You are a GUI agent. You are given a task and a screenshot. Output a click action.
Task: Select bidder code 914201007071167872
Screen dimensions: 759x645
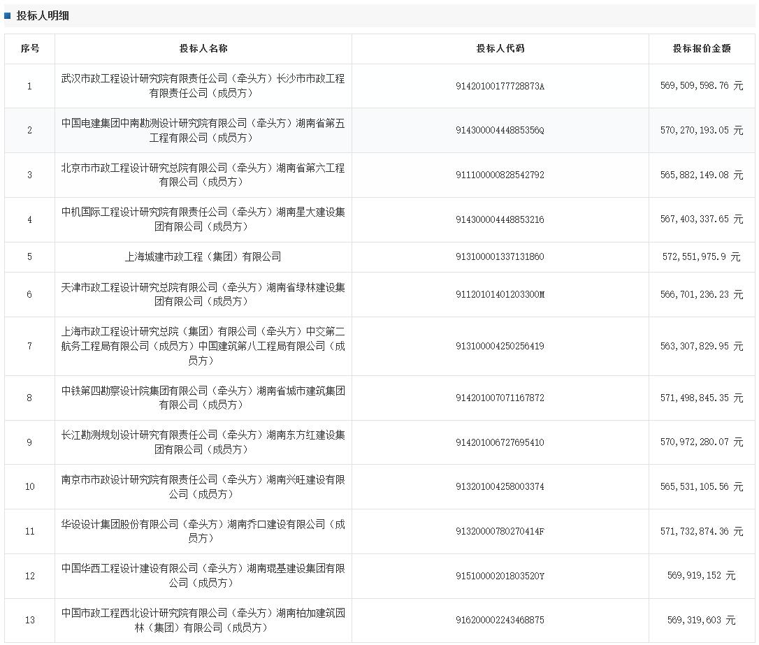500,398
